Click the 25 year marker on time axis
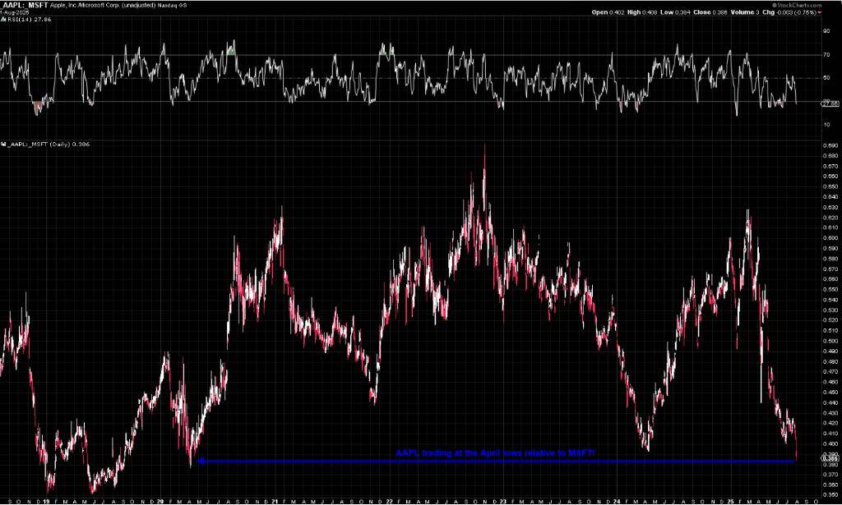Image resolution: width=842 pixels, height=505 pixels. 731,499
